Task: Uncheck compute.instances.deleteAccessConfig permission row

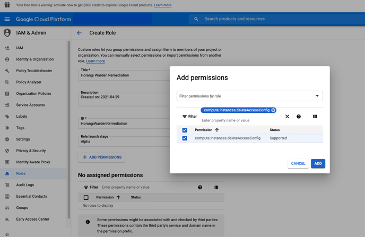Action: (x=185, y=138)
